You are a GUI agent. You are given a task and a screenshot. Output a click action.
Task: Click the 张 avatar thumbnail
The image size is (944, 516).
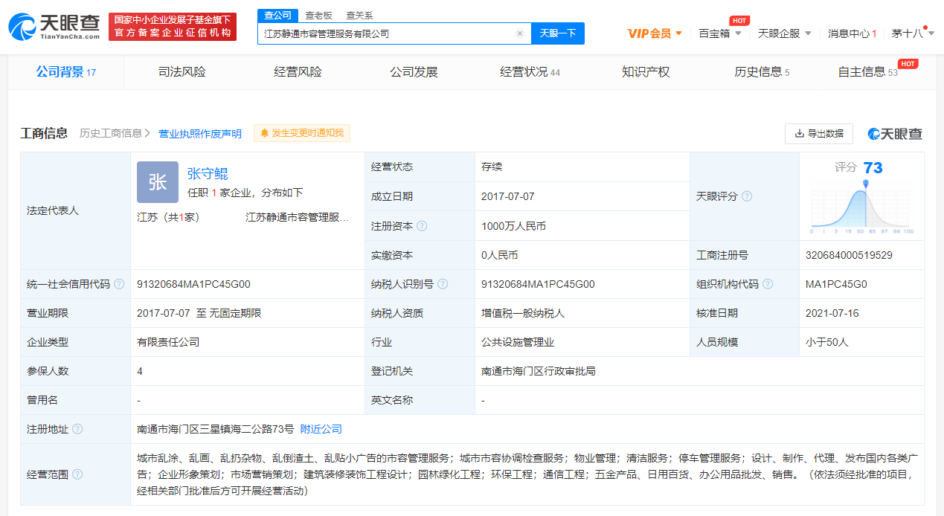point(158,182)
